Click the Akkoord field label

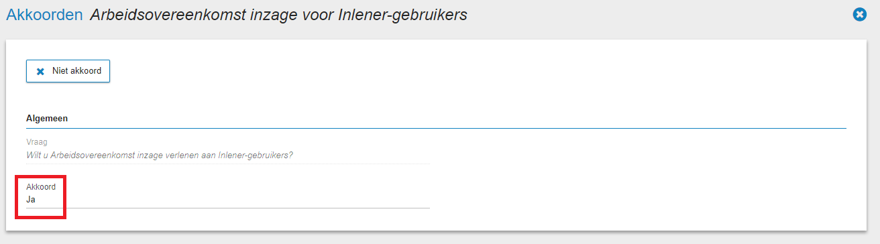pyautogui.click(x=41, y=187)
